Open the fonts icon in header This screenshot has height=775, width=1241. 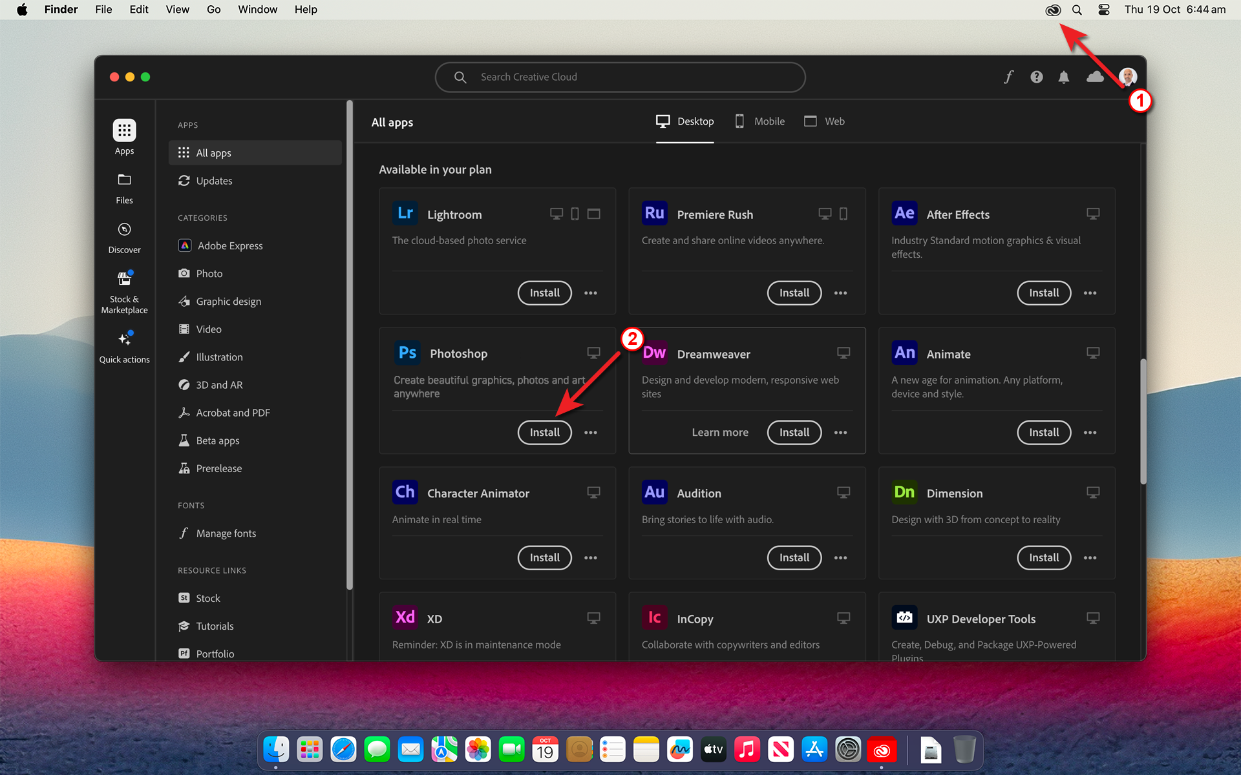point(1008,77)
